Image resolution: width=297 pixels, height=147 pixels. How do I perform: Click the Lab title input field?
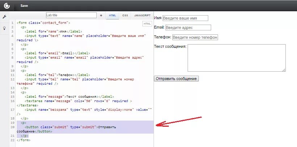(71, 15)
